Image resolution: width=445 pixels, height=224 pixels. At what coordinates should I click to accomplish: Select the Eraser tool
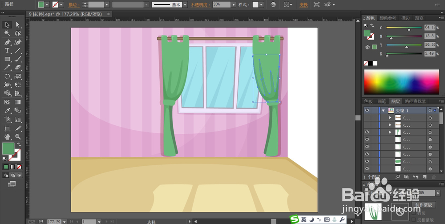click(18, 68)
